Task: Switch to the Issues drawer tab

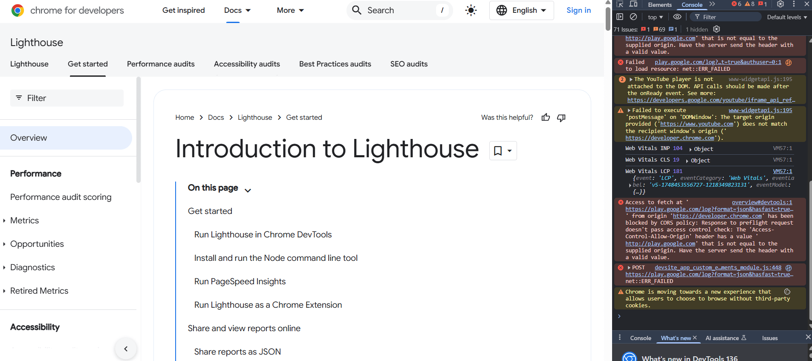Action: tap(770, 338)
